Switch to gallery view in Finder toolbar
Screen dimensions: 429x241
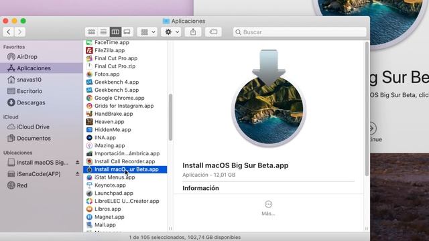click(127, 32)
